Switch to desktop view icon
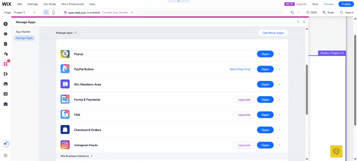357x161 pixels. pyautogui.click(x=46, y=12)
